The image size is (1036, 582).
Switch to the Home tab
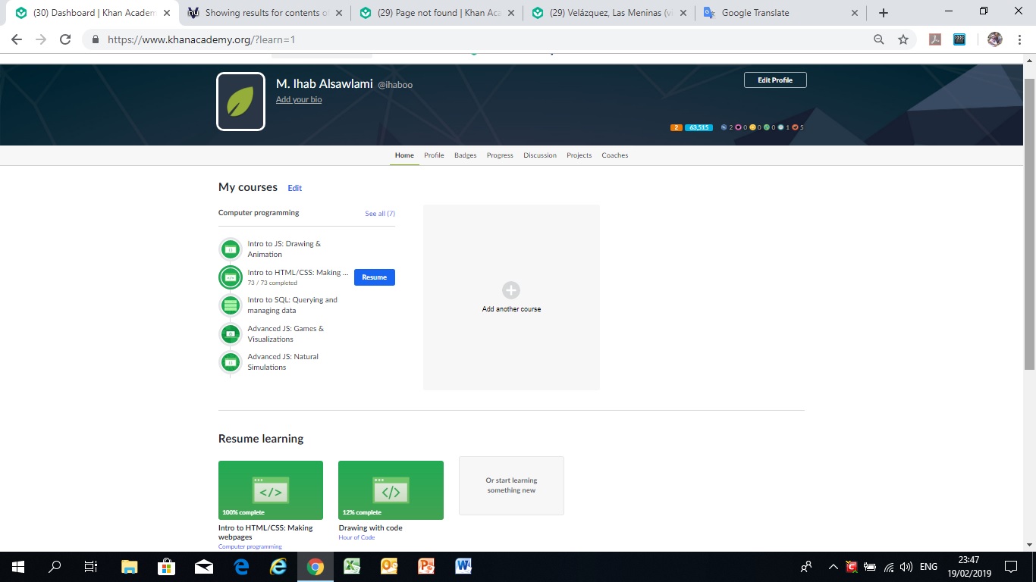(x=404, y=155)
